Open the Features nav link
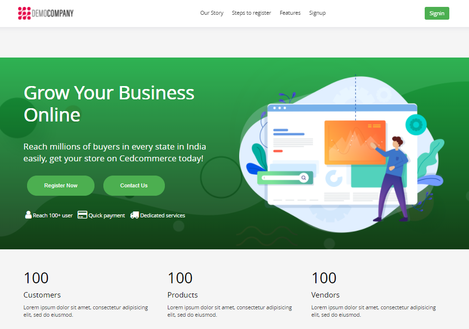The image size is (469, 329). tap(290, 13)
